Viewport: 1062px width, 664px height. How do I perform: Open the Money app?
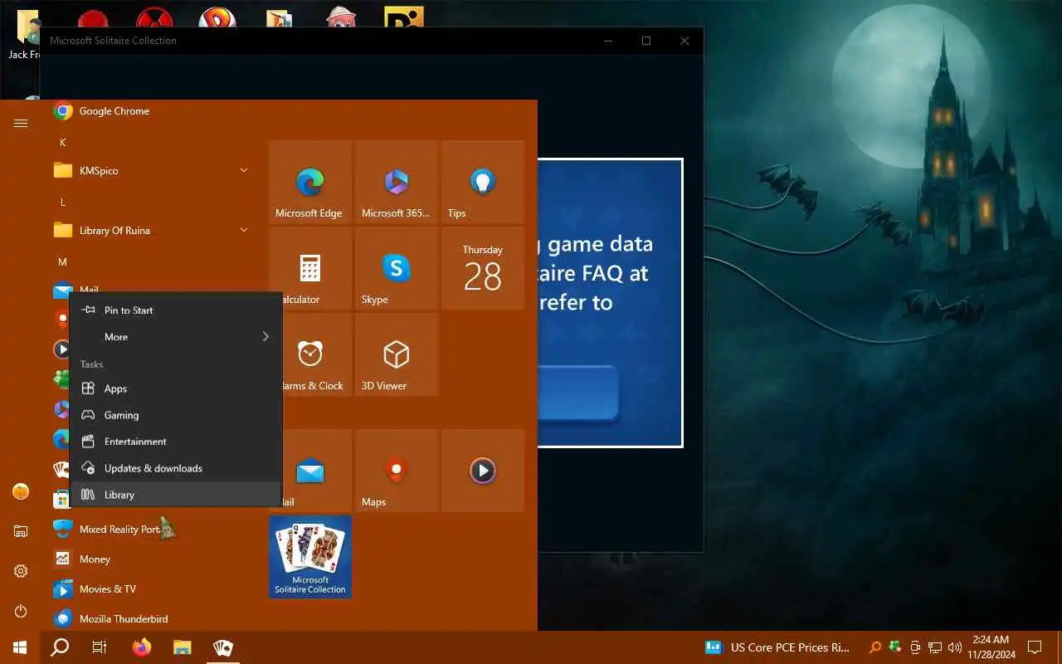click(x=151, y=559)
